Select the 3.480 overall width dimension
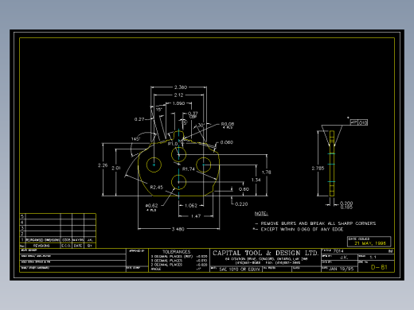This screenshot has height=310, width=414. pos(178,229)
